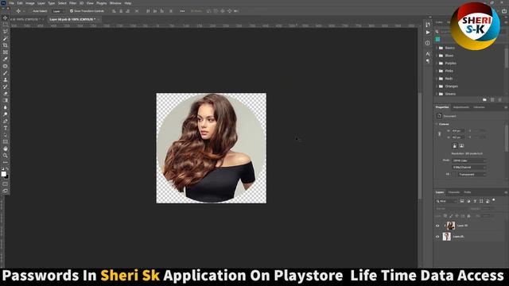Expand the Basics swatch folder

click(437, 48)
